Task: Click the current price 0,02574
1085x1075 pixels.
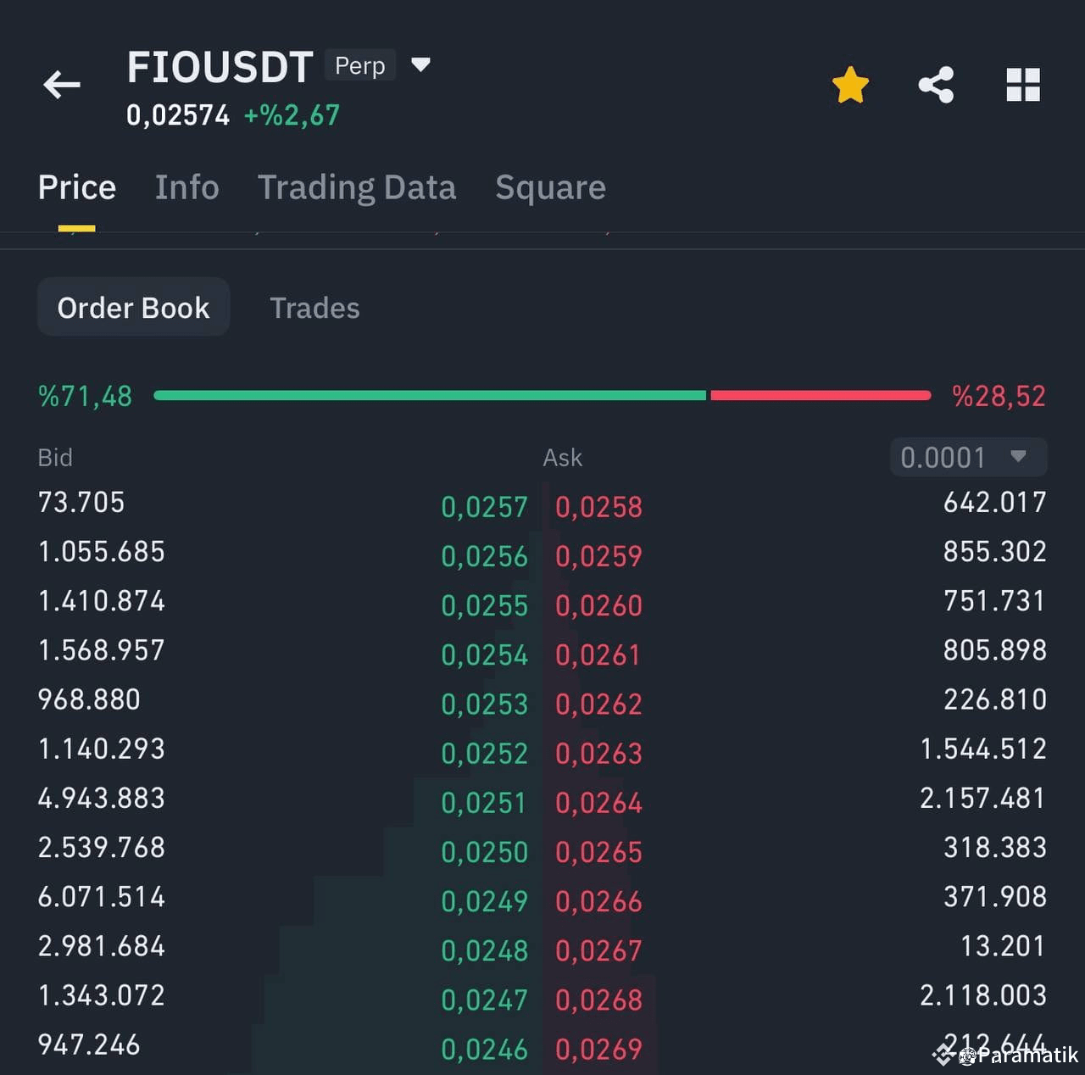Action: tap(177, 116)
